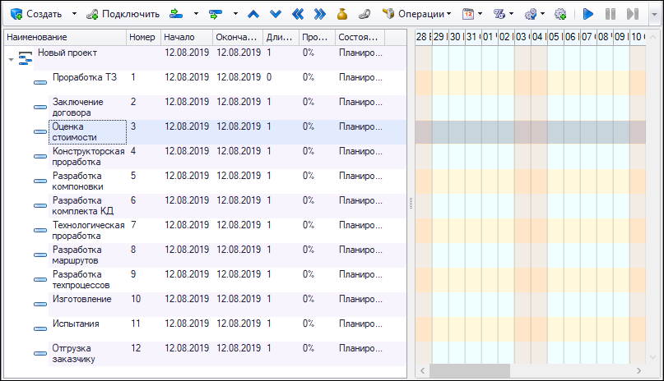Screen dimensions: 664x381
Task: Move task up with the up chevron
Action: click(x=253, y=14)
